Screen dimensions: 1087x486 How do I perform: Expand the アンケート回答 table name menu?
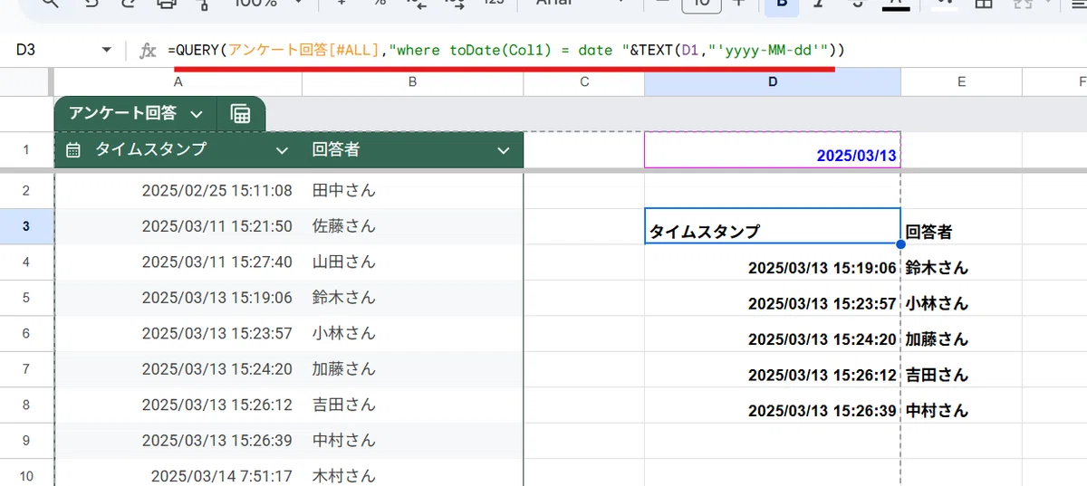[x=197, y=114]
